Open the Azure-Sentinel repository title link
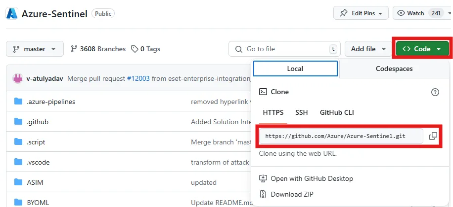This screenshot has width=453, height=207. [54, 13]
